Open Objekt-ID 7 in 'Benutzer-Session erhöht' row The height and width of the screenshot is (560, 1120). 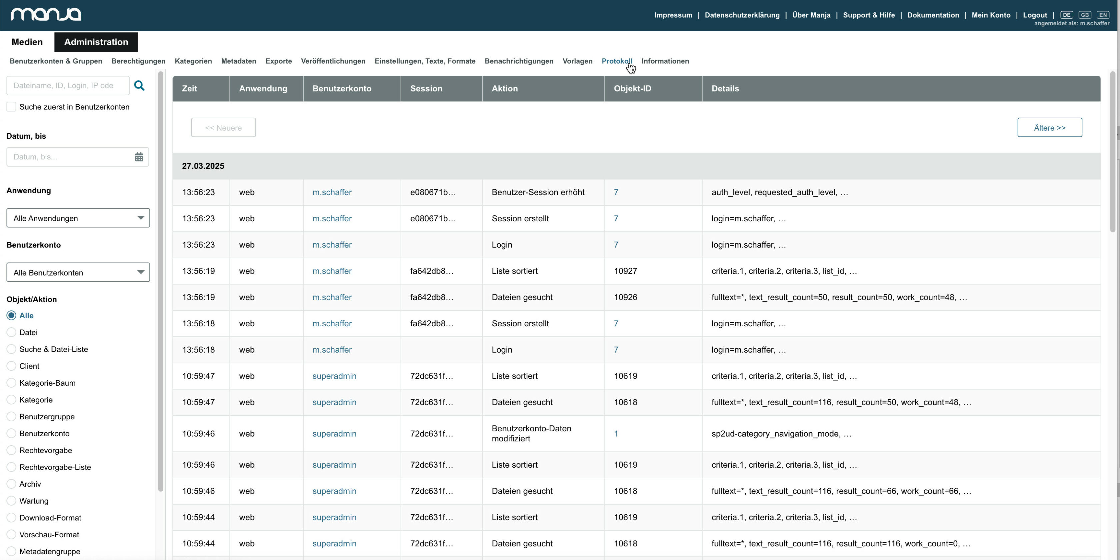point(616,192)
